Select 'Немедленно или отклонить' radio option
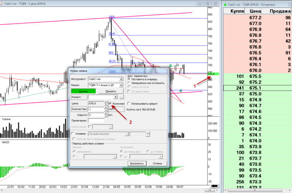This screenshot has width=292, height=193. point(129,83)
